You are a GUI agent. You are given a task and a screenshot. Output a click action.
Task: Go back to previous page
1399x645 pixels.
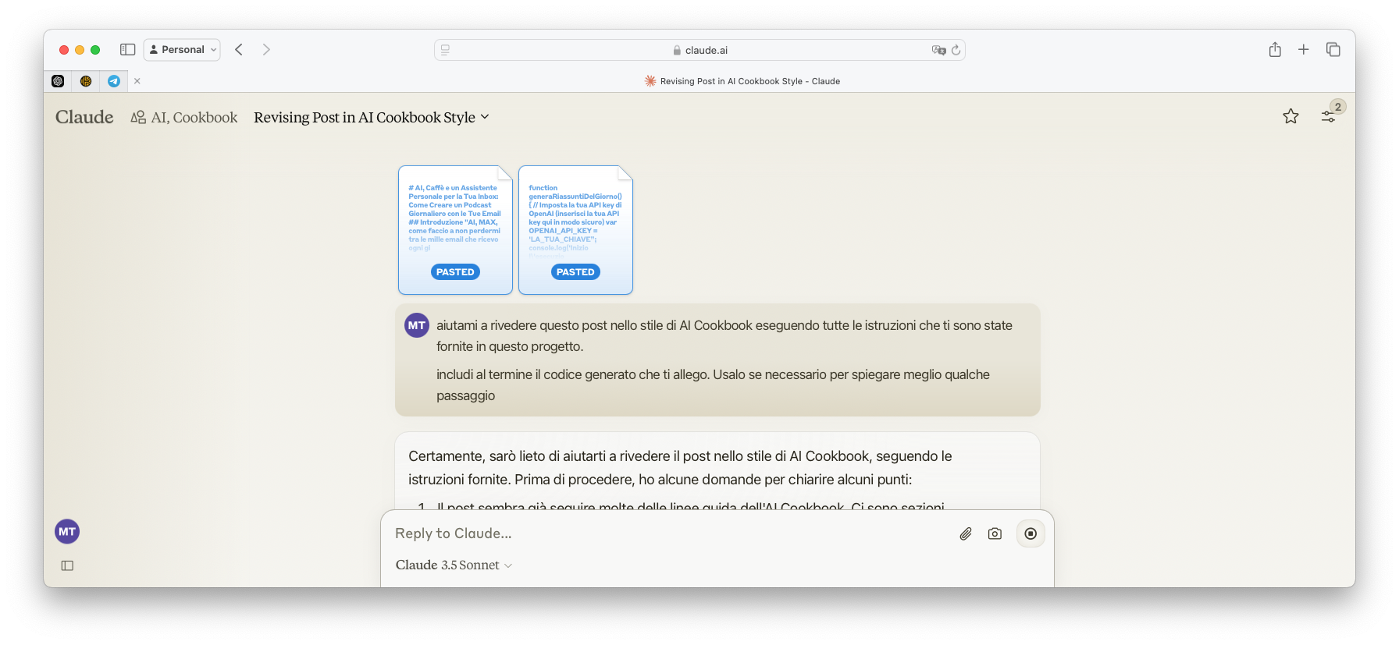pos(239,49)
